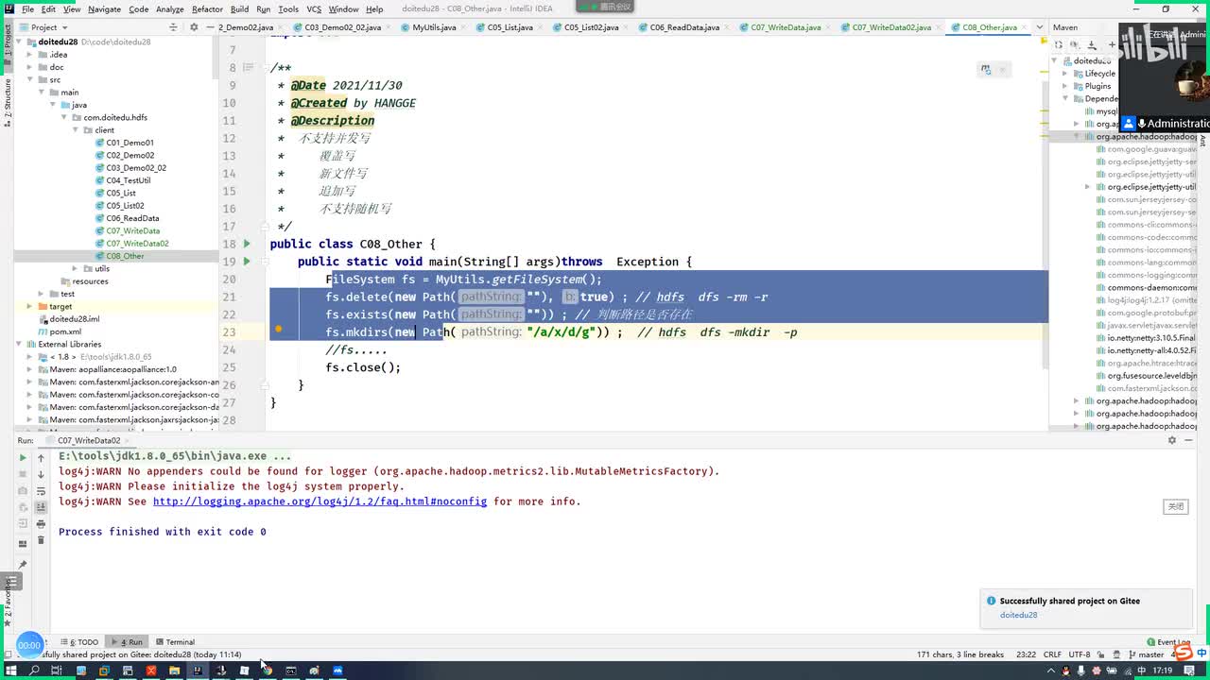
Task: Rerun program with green run icon in Run panel
Action: pyautogui.click(x=23, y=457)
